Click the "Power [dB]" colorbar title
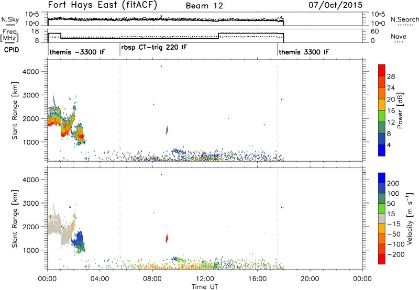This screenshot has width=419, height=290. 400,110
